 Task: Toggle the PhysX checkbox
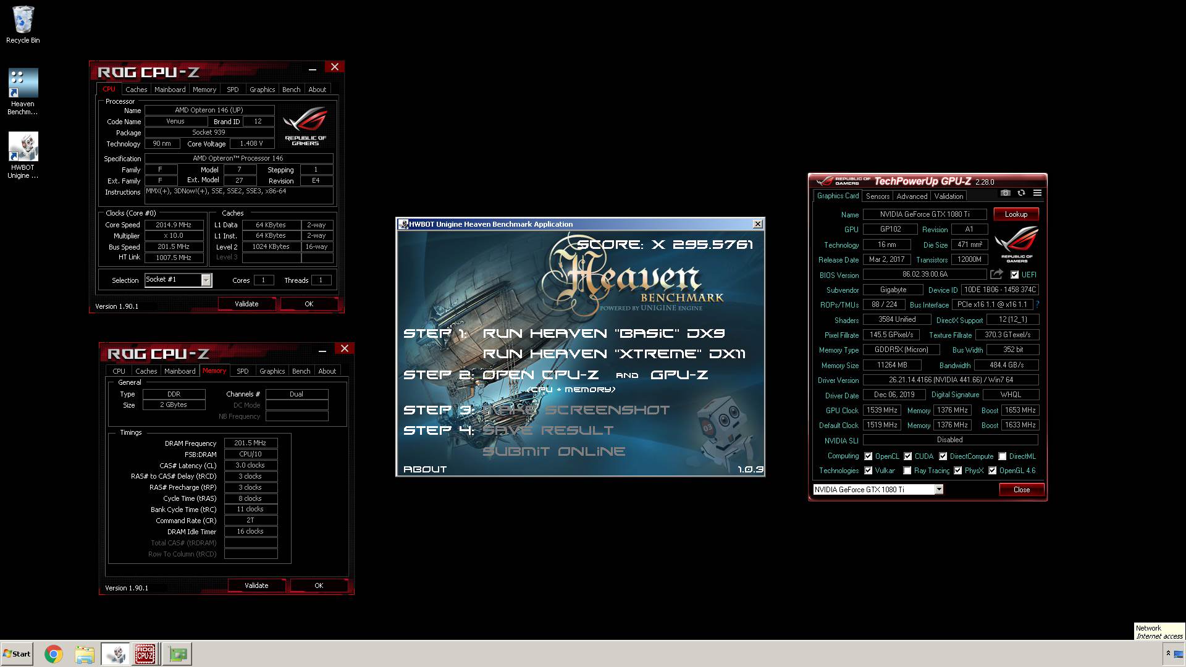[x=958, y=471]
